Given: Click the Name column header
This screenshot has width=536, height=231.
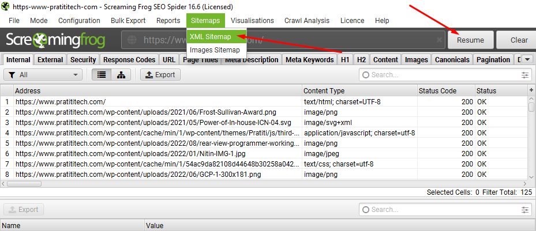Looking at the screenshot, I should (72, 226).
